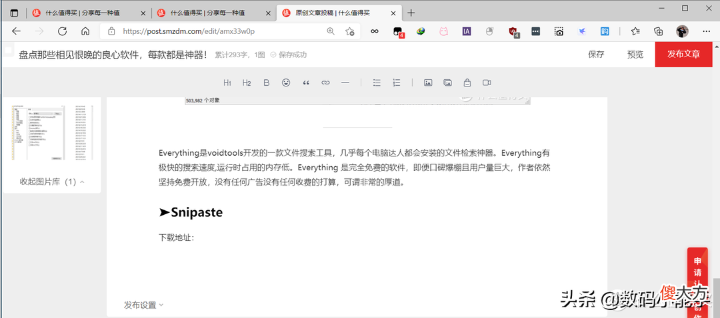Viewport: 720px width, 318px height.
Task: Click 保存 to save draft
Action: [596, 55]
